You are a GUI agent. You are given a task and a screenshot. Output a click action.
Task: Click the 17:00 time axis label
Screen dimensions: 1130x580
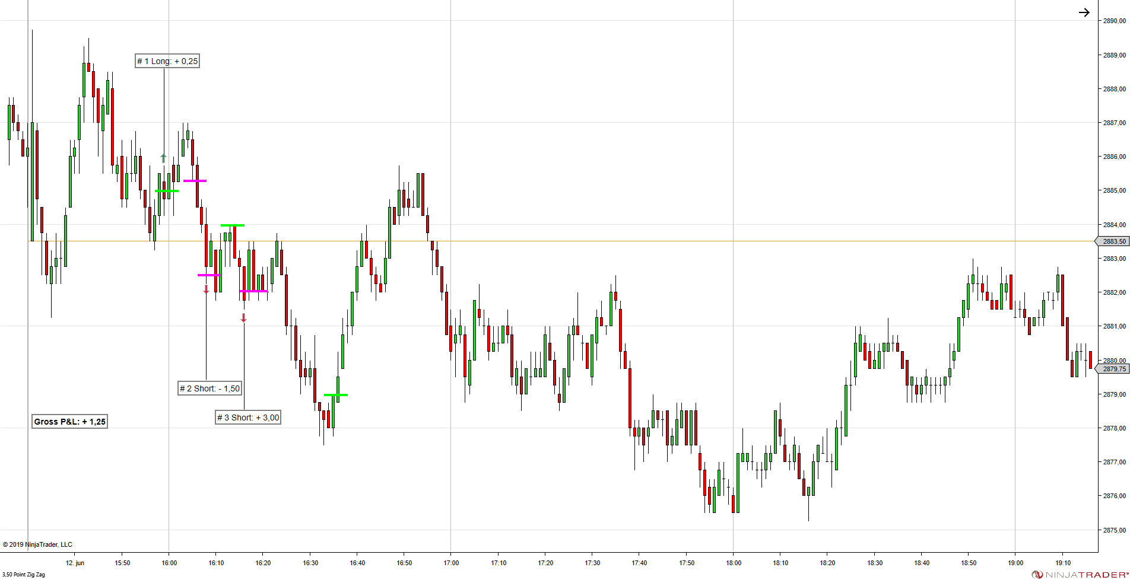pyautogui.click(x=451, y=563)
